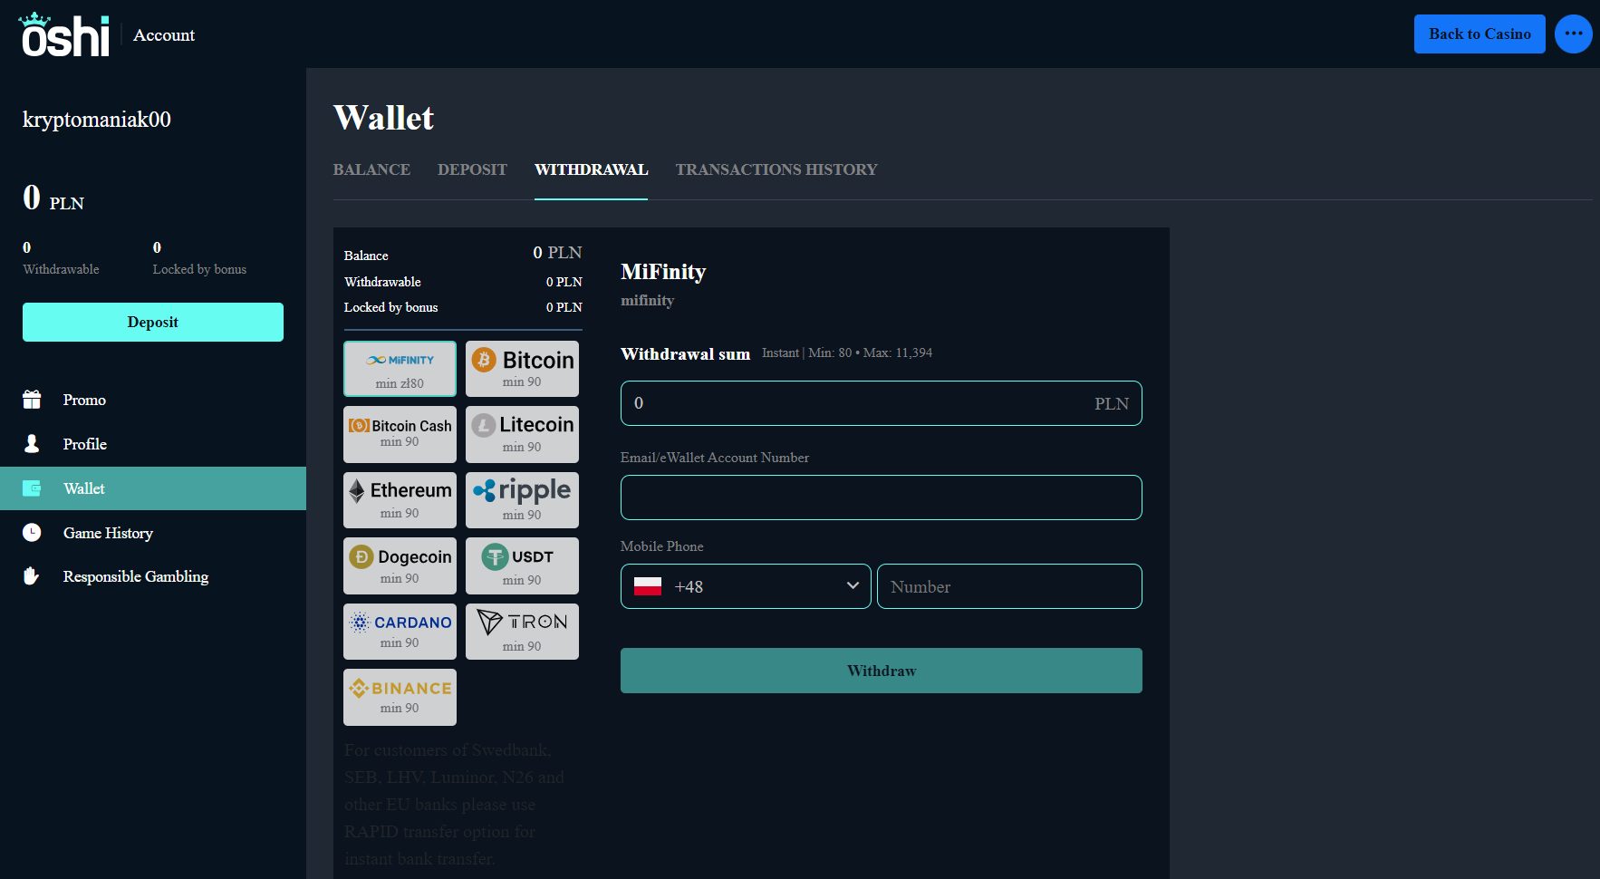1600x879 pixels.
Task: Click the Email/eWallet Account Number field
Action: (881, 497)
